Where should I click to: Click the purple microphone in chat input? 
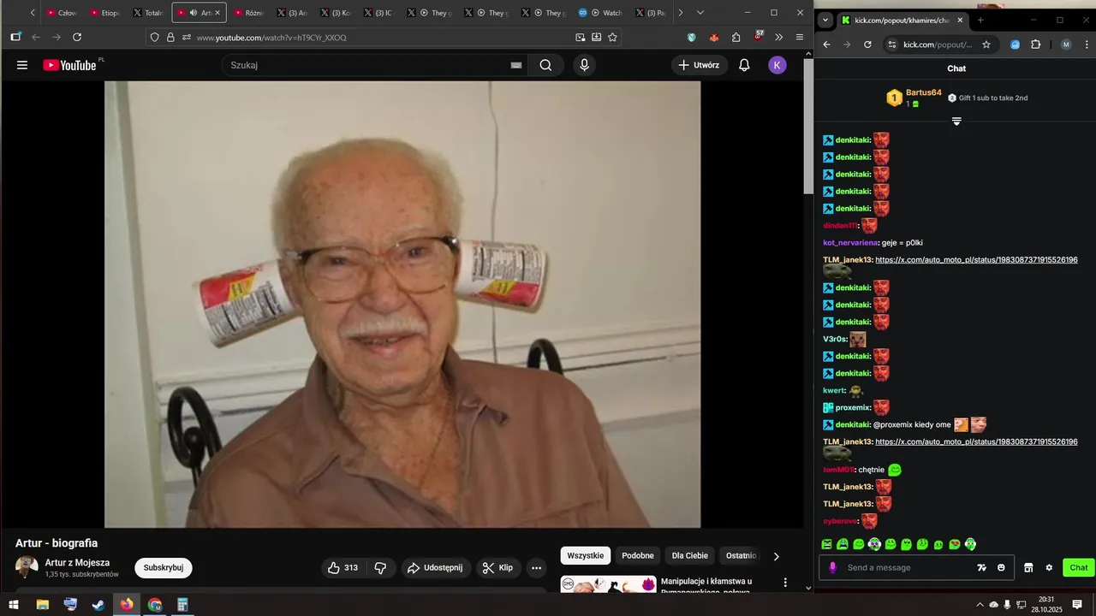832,568
